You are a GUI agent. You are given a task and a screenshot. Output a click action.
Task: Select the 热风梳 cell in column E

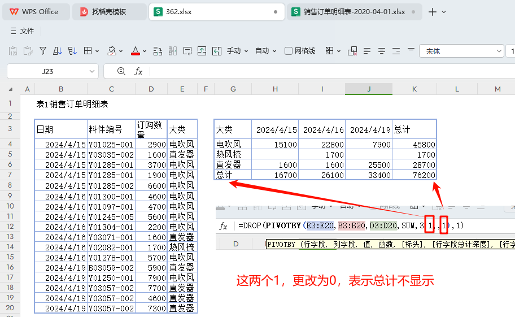(x=182, y=247)
